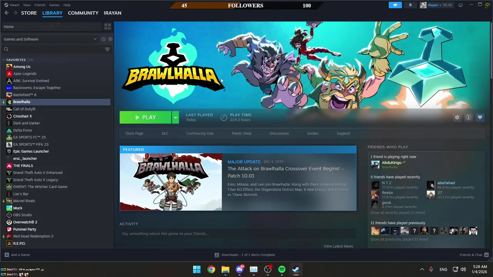Image resolution: width=493 pixels, height=277 pixels.
Task: Open Points Shop link
Action: click(241, 133)
